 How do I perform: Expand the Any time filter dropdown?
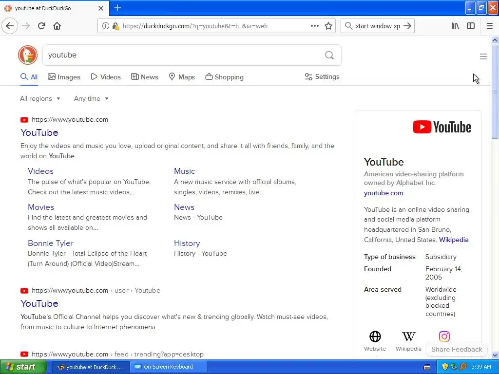point(91,98)
